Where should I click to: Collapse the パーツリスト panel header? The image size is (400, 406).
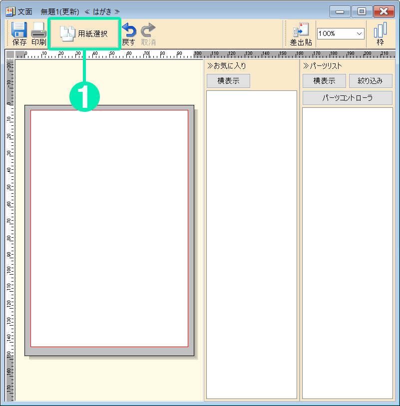(x=323, y=65)
